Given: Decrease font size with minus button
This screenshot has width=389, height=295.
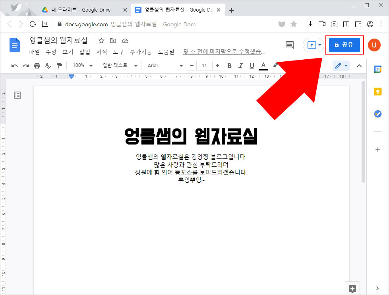Looking at the screenshot, I should [192, 66].
